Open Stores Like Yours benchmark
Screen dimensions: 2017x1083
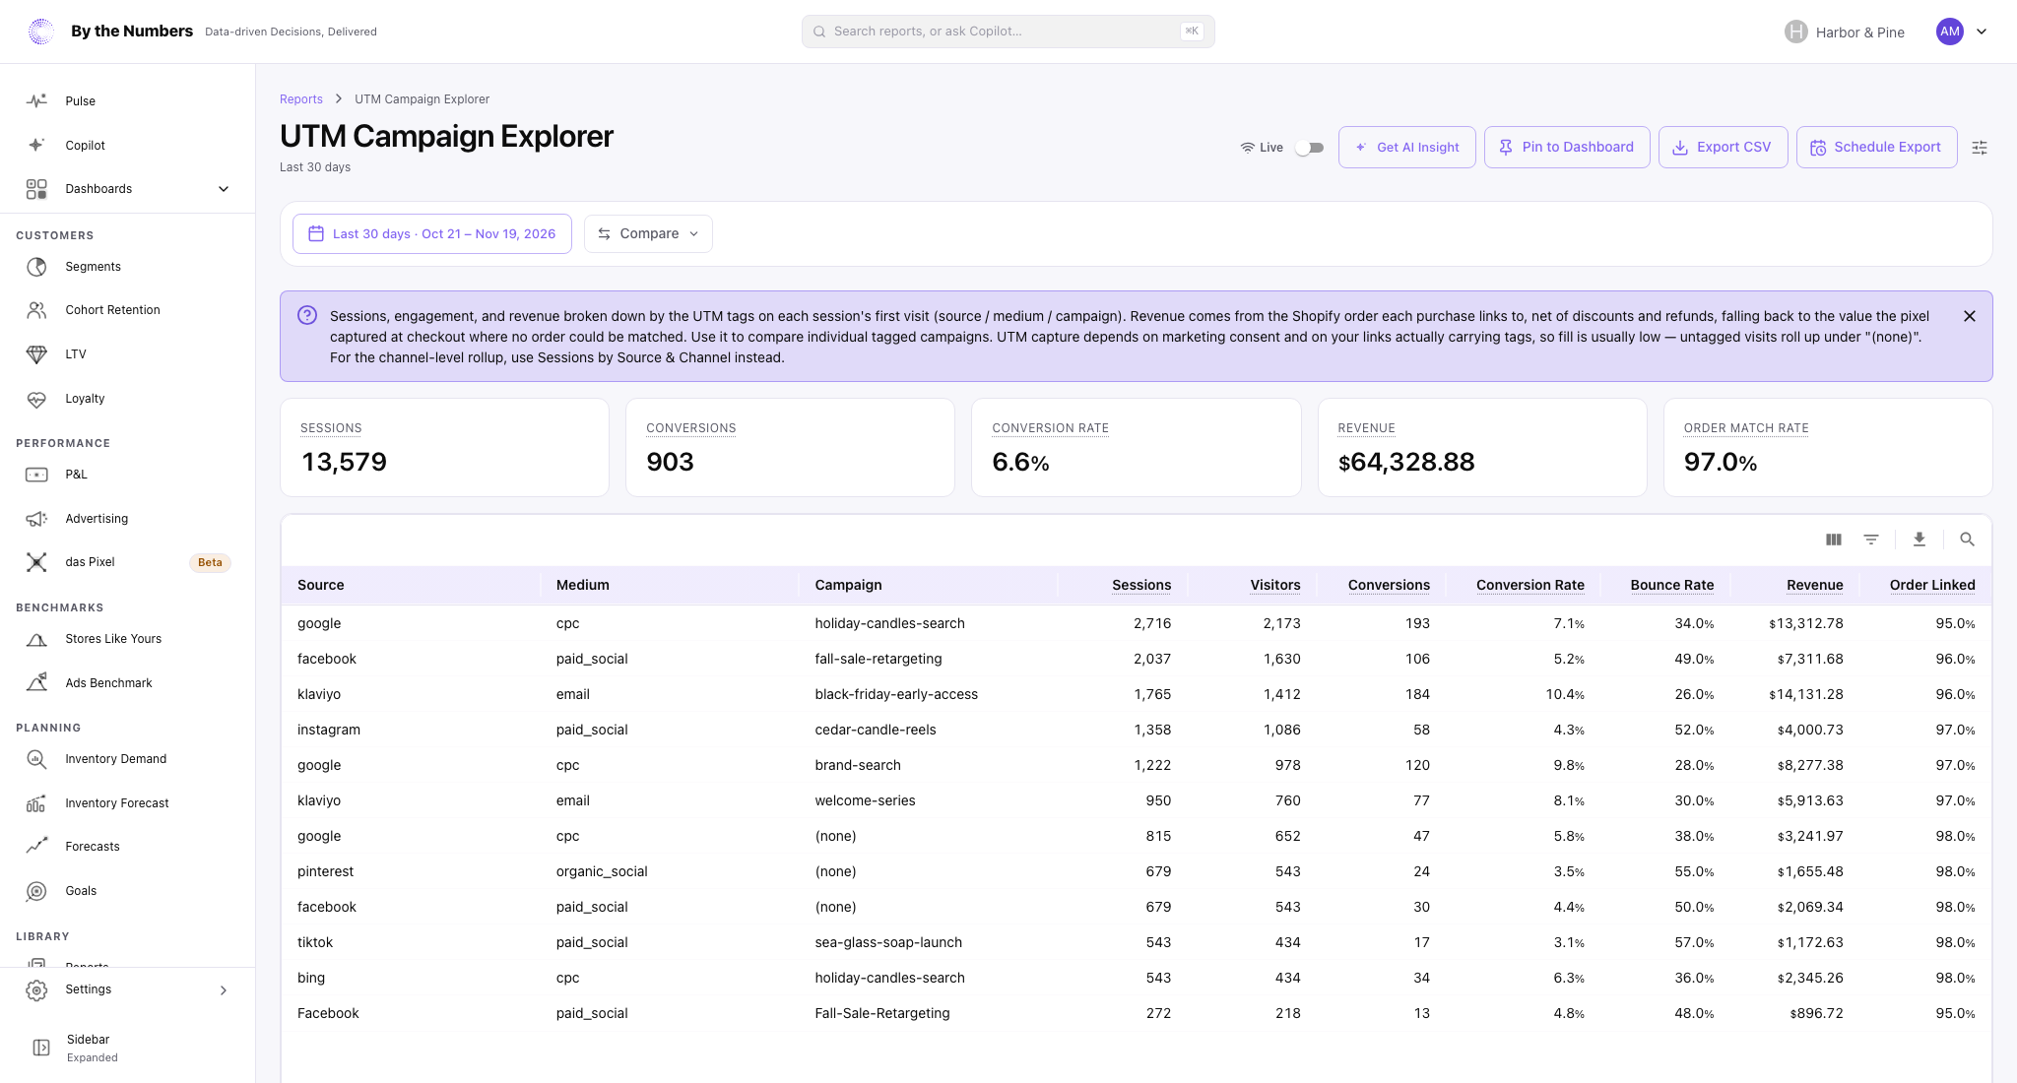point(128,639)
